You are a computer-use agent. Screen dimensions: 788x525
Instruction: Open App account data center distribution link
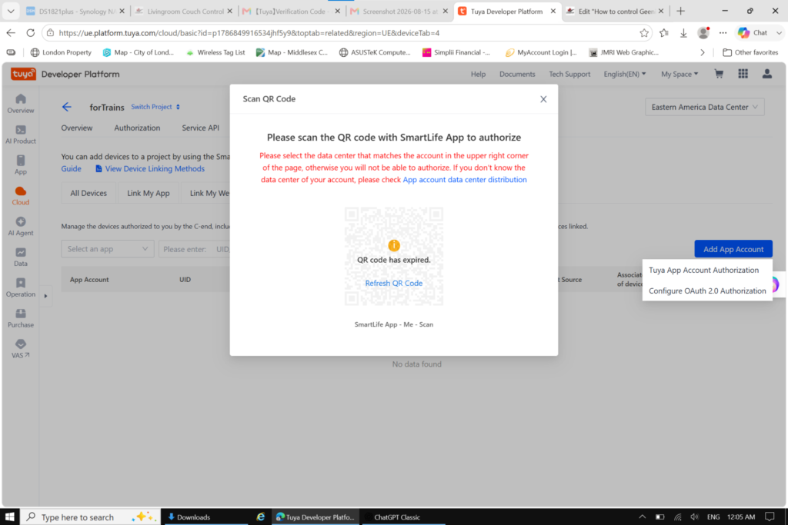coord(464,180)
